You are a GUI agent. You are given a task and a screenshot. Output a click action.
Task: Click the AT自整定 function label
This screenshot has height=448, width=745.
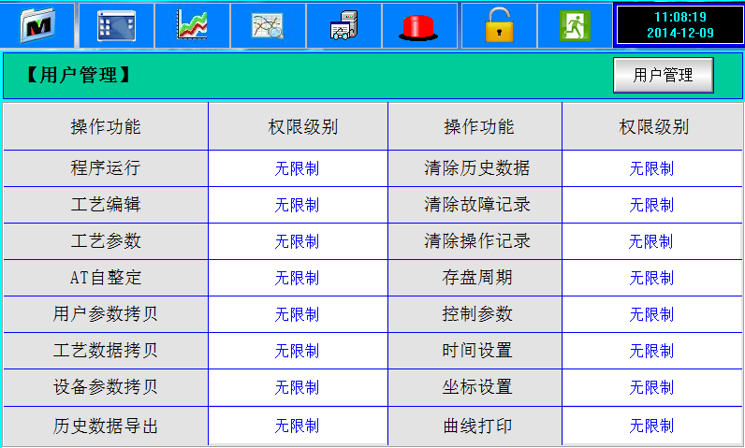pyautogui.click(x=106, y=278)
